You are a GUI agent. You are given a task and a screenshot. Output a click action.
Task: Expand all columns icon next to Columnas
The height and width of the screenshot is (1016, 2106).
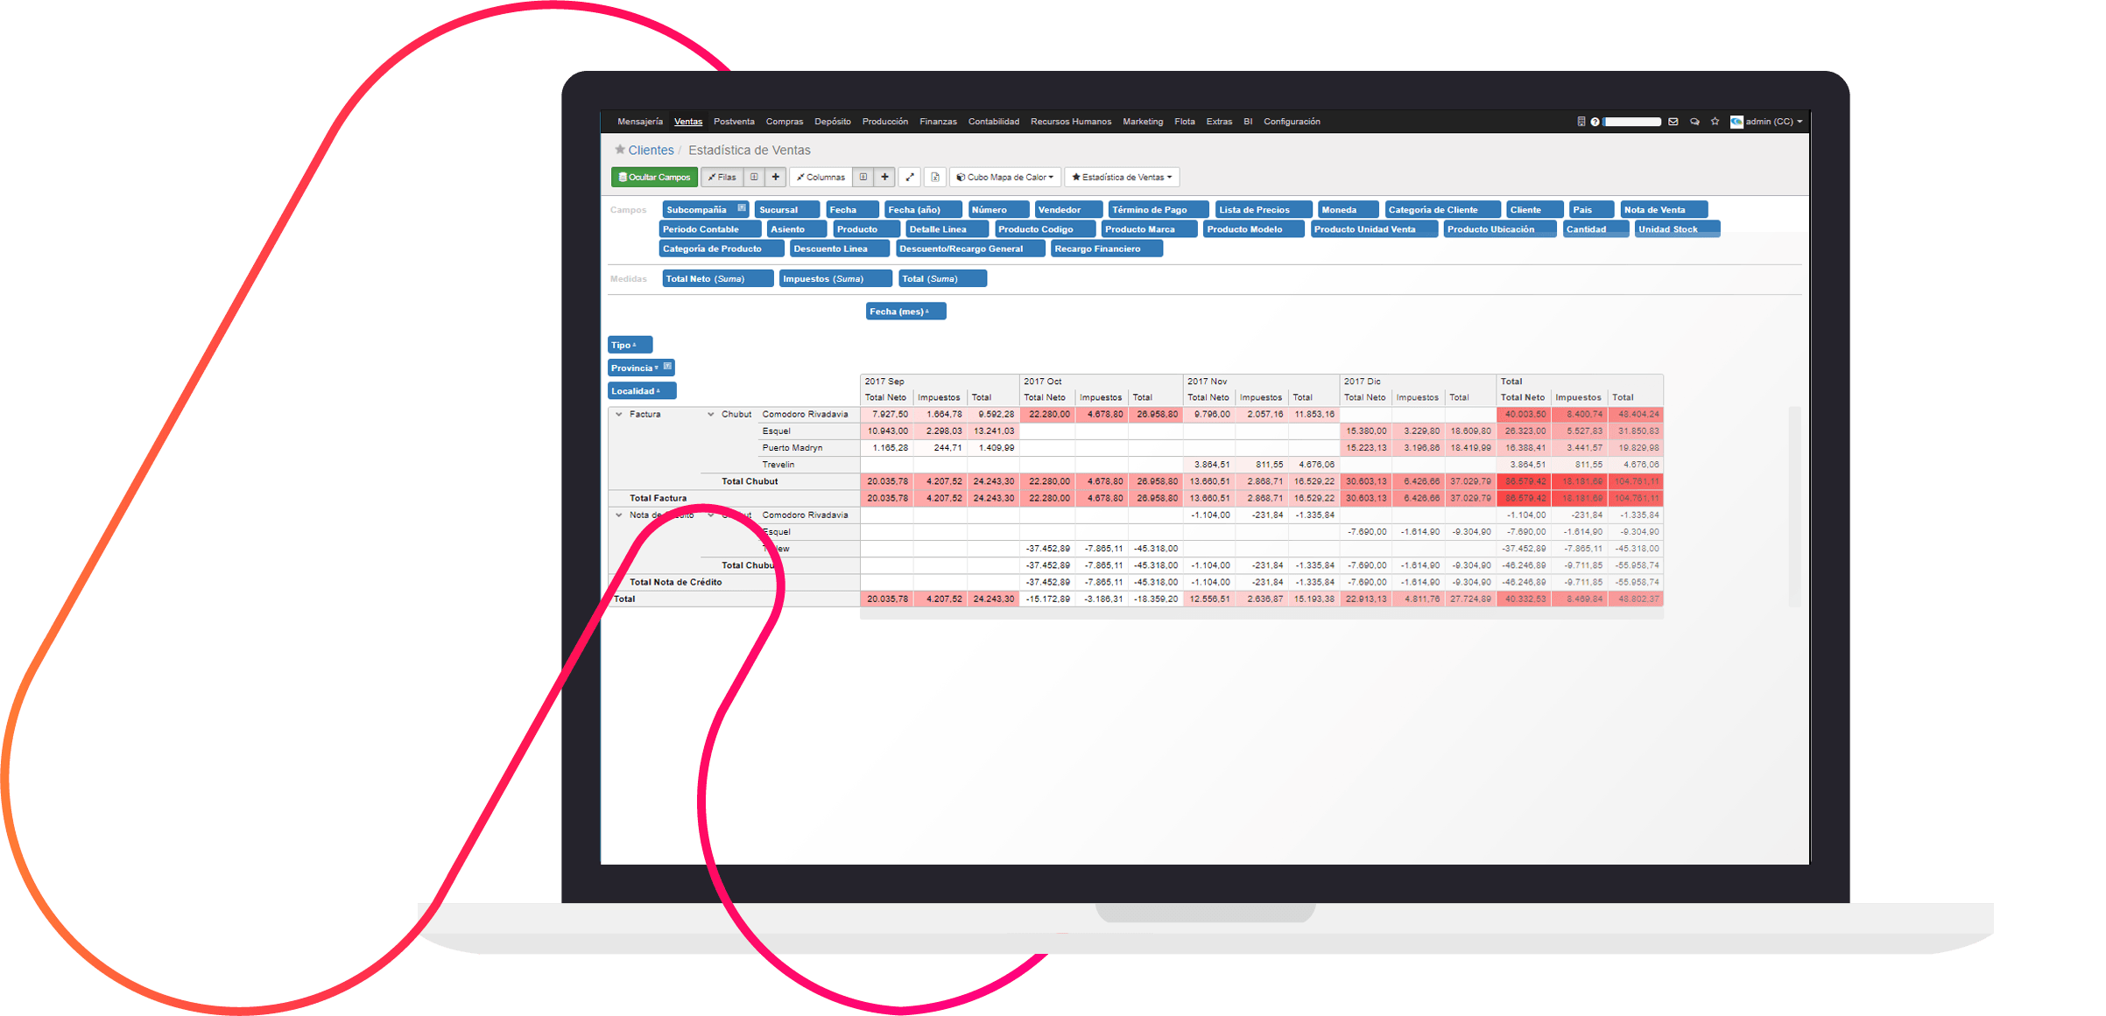[863, 177]
